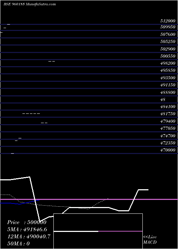Click the price dash at the 470000 level

(12, 153)
